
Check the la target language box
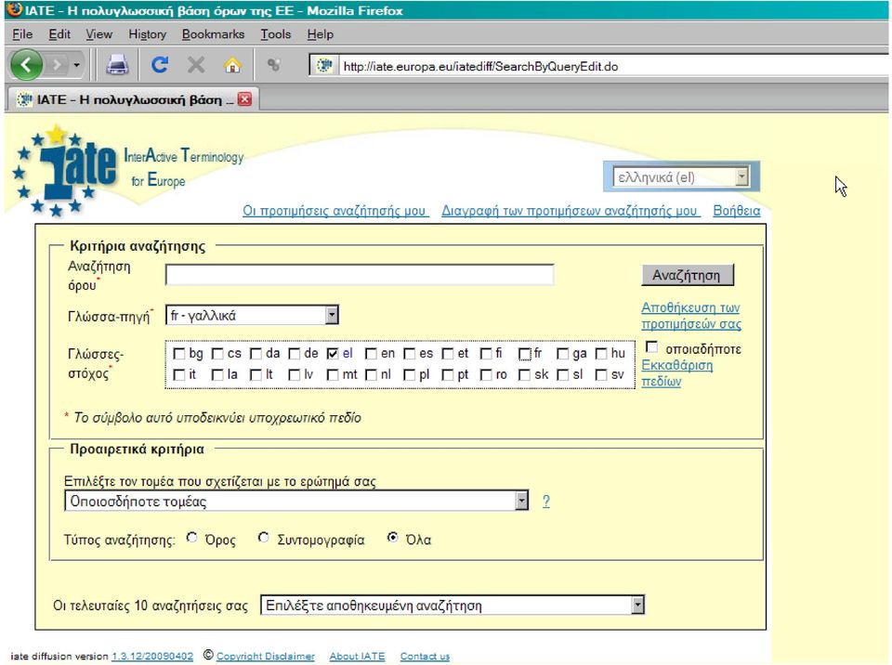click(x=217, y=375)
